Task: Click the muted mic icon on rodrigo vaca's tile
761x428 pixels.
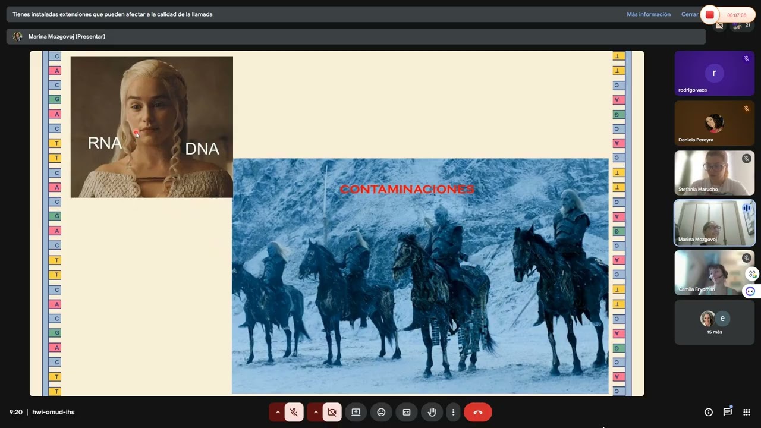Action: pos(747,58)
